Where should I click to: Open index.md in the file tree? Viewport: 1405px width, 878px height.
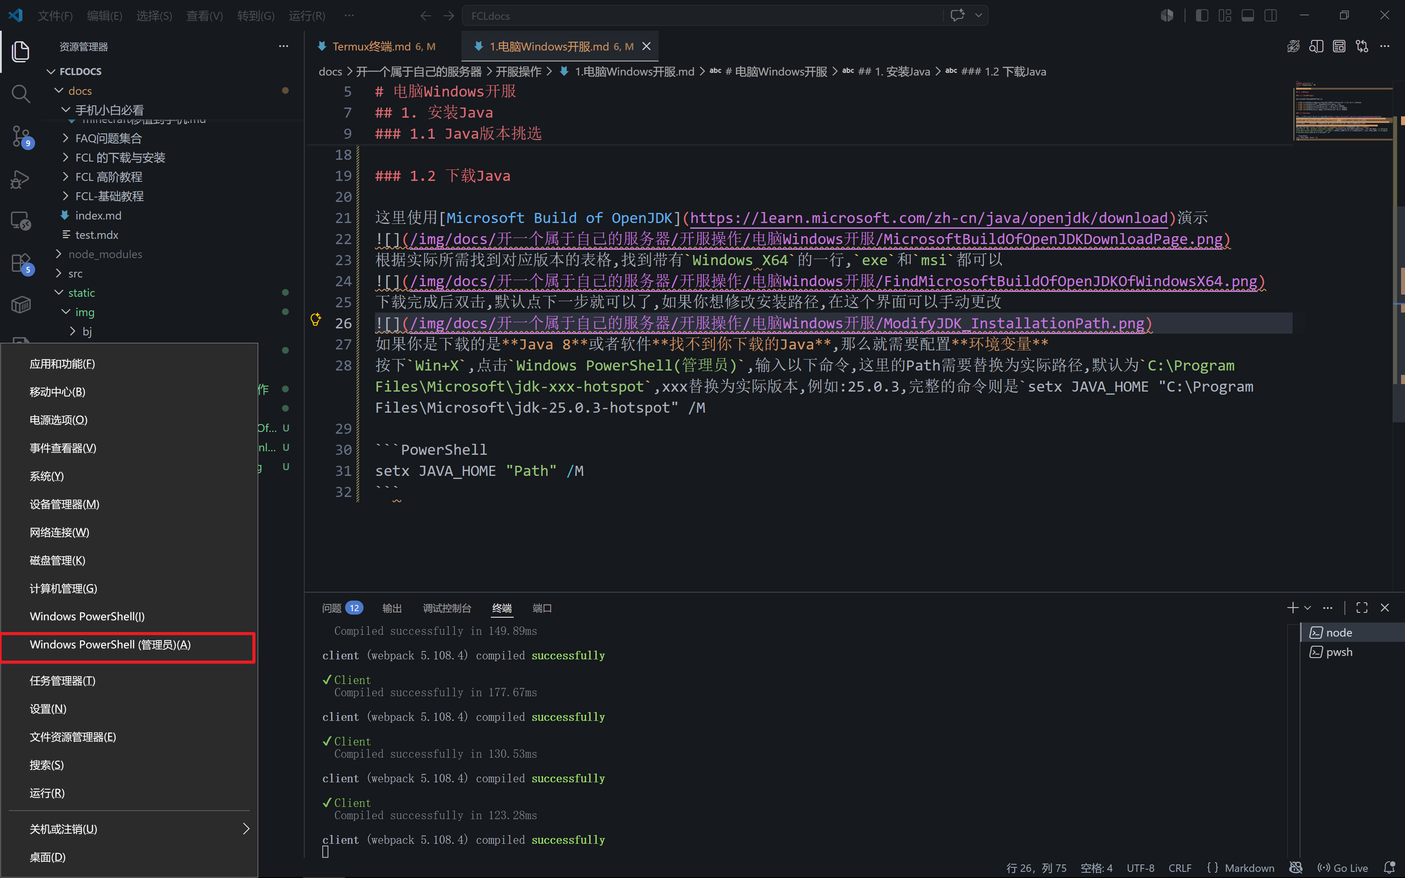(x=98, y=216)
